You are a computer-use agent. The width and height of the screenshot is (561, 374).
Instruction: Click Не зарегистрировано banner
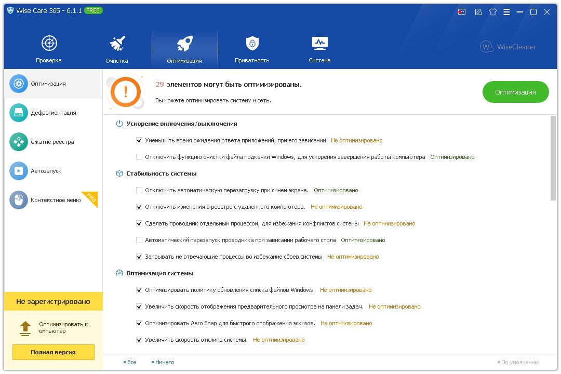pyautogui.click(x=54, y=301)
